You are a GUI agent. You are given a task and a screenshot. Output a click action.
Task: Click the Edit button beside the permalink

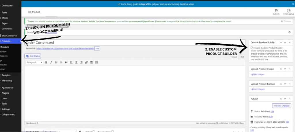coord(97,48)
